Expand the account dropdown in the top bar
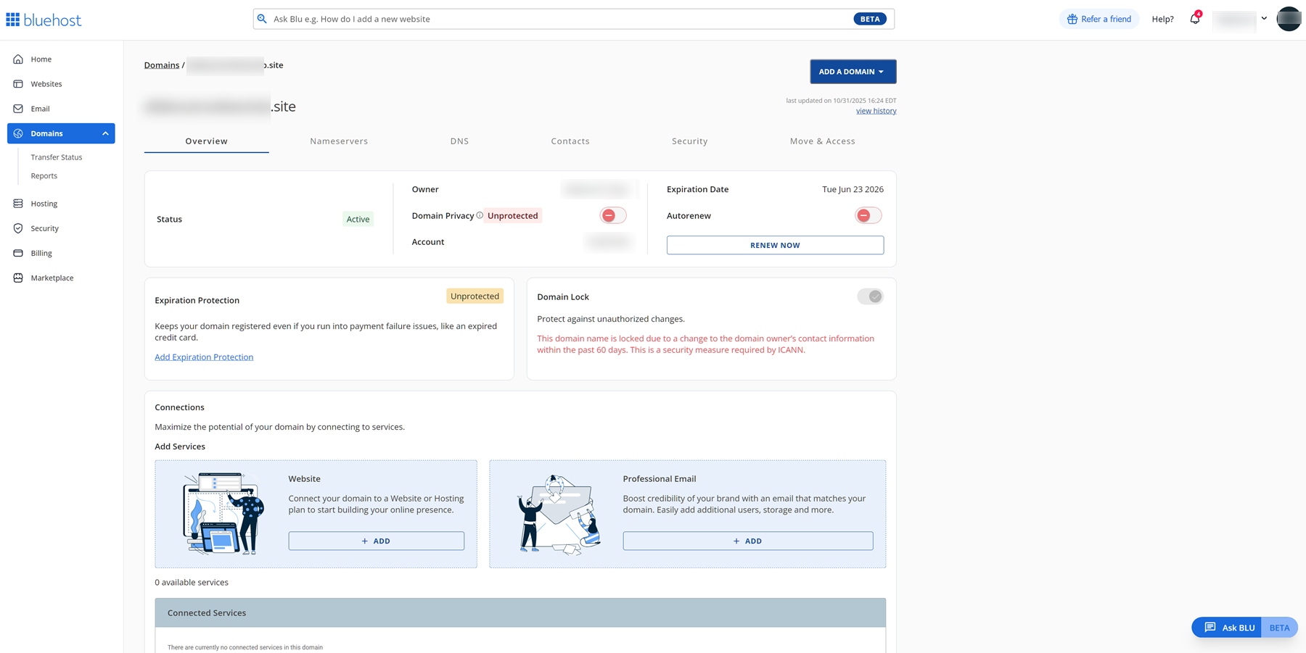Screen dimensions: 1306x653 click(1264, 18)
